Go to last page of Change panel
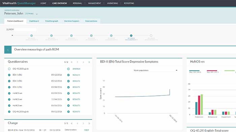Image resolution: width=236 pixels, height=132 pixels. pos(89,123)
